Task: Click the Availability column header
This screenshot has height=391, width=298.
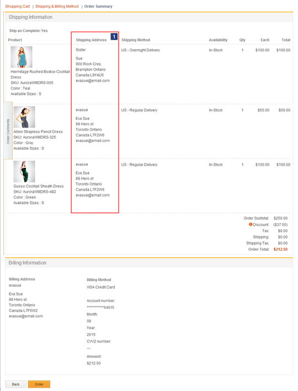Action: [x=218, y=40]
